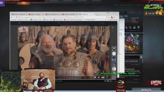Image resolution: width=164 pixels, height=92 pixels.
Task: Select the scroll item icon in Dota panel
Action: tap(138, 27)
